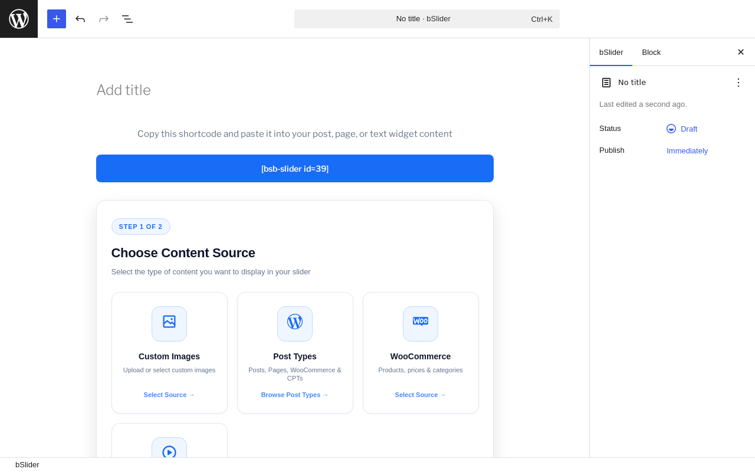This screenshot has width=755, height=472.
Task: Open the document overview list view
Action: coord(127,19)
